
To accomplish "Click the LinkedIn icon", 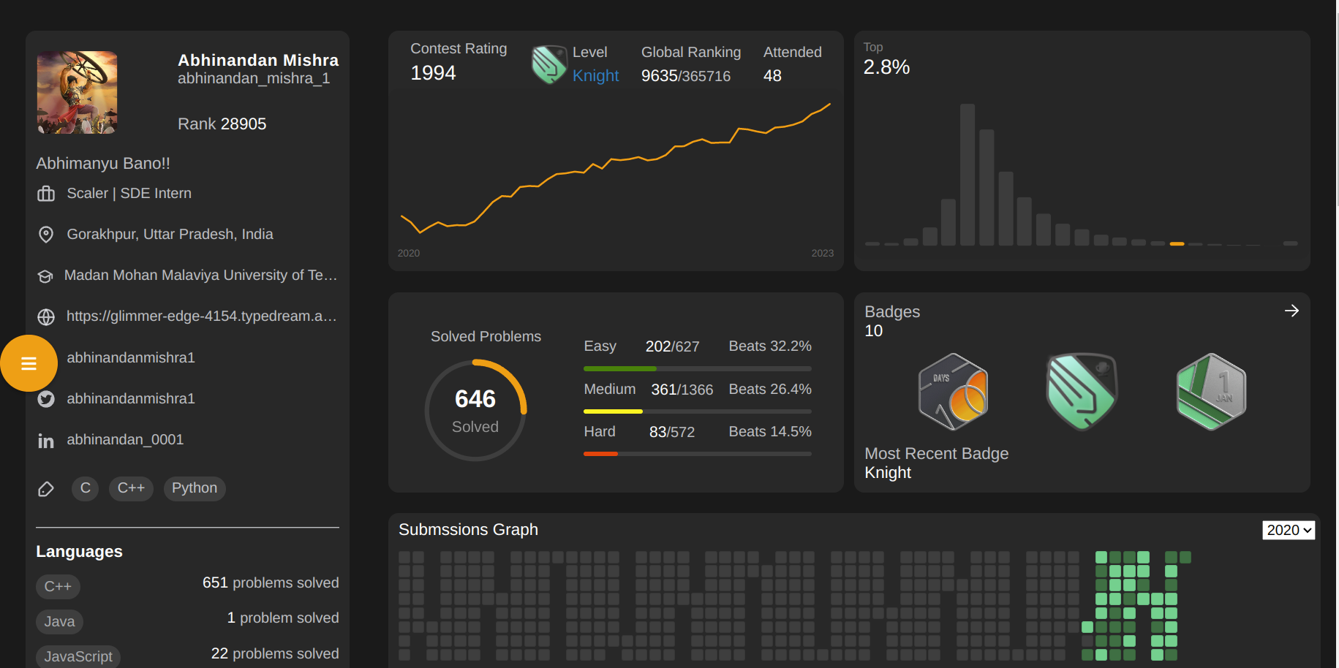I will point(46,441).
